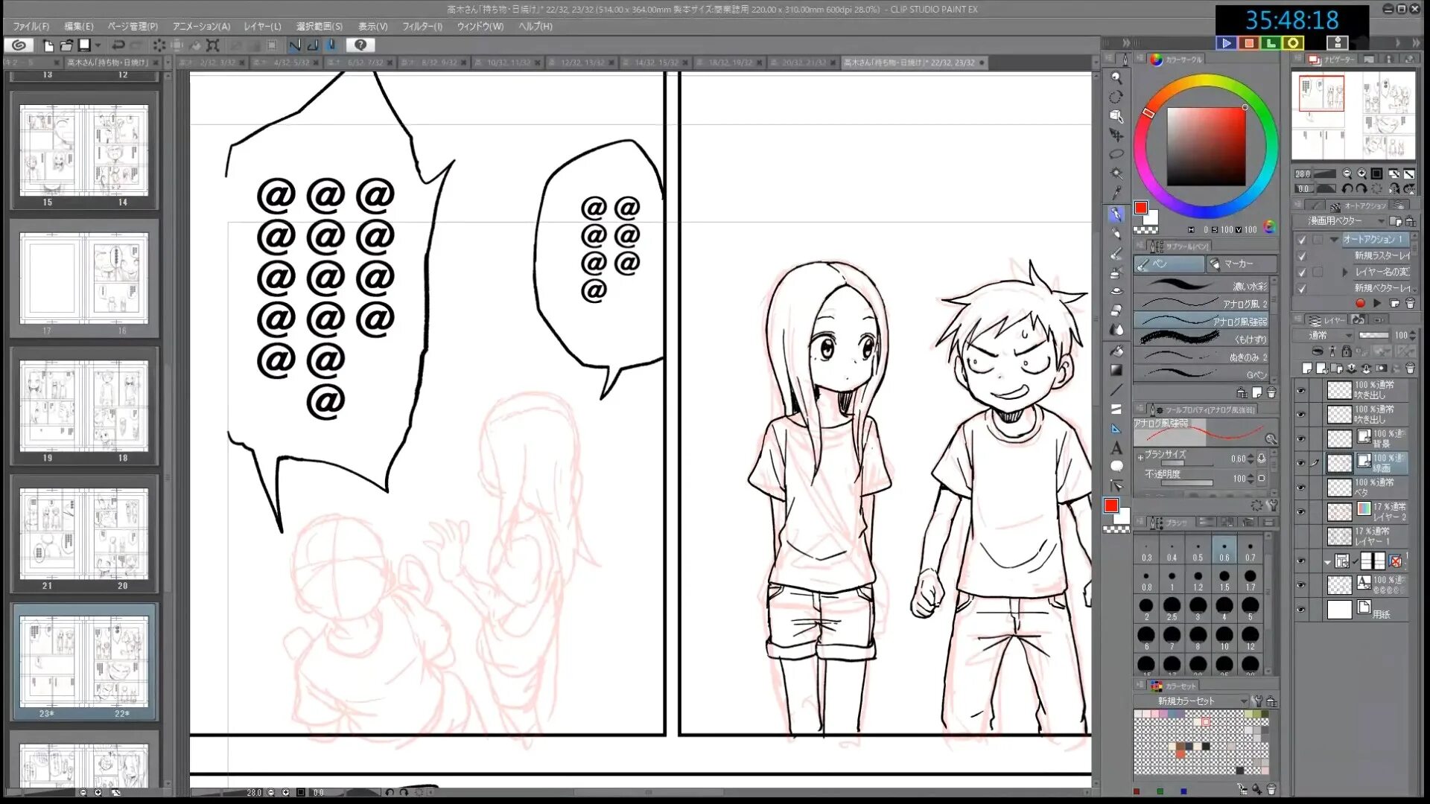Expand the レイヤー名の変更 auto action step
Image resolution: width=1430 pixels, height=804 pixels.
1345,272
